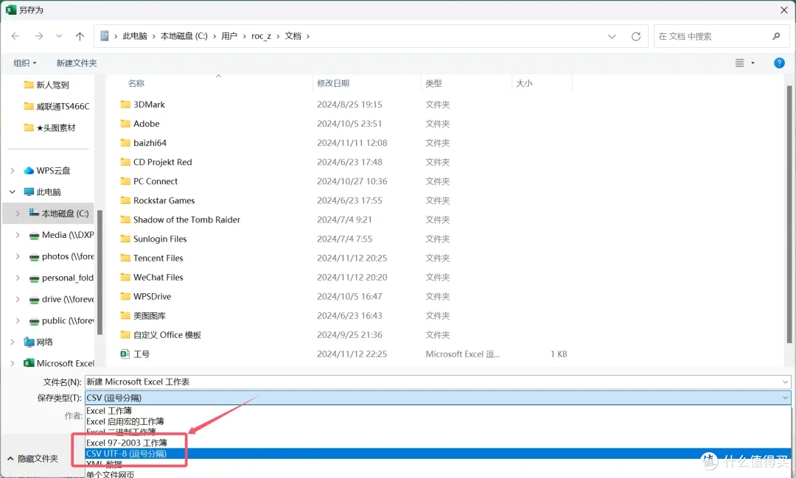Select 此电脑 in the address bar

(135, 36)
